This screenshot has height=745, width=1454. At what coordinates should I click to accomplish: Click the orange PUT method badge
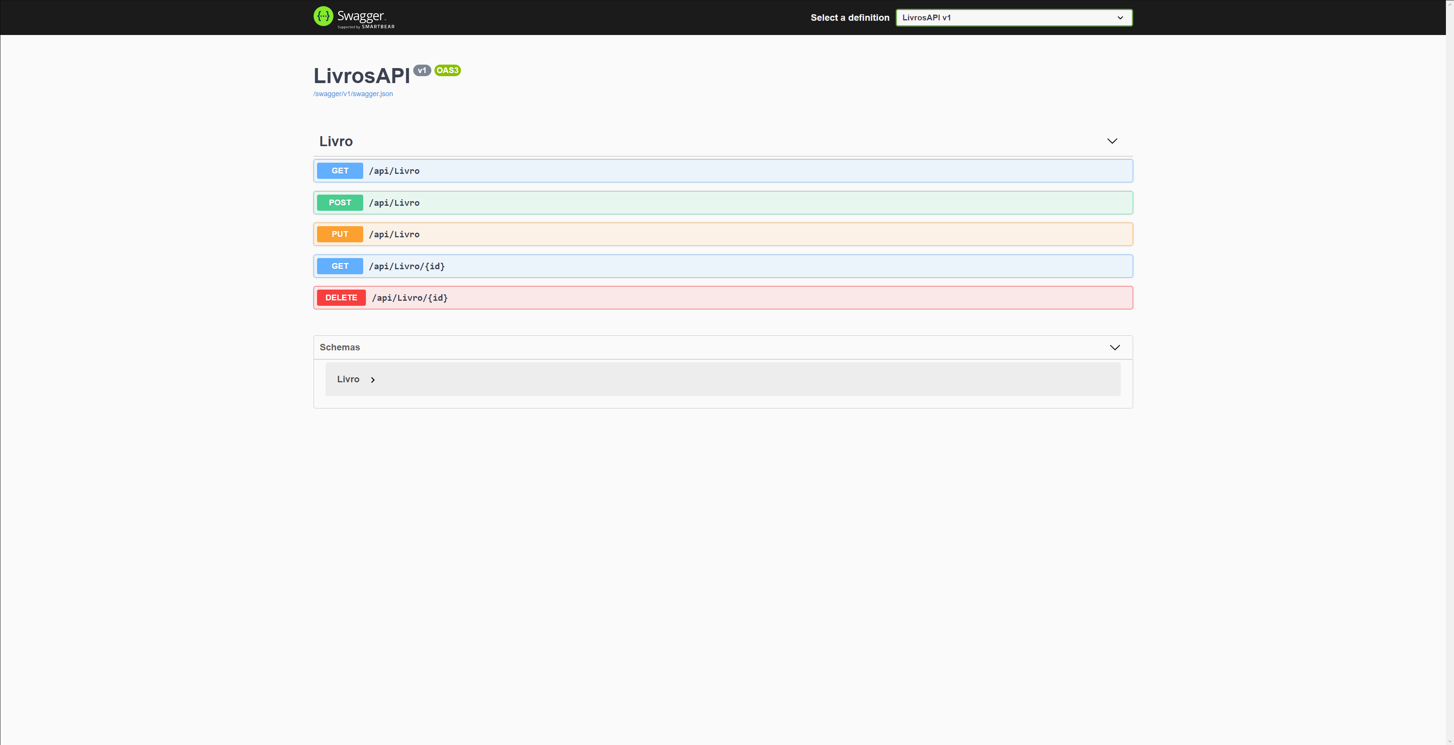(340, 234)
